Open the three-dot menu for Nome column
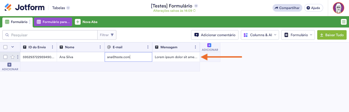Screen dimensions: 349x112 click(x=100, y=47)
